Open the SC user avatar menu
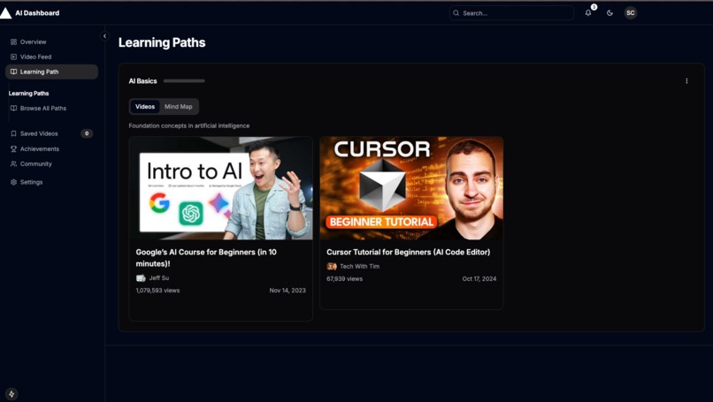Viewport: 713px width, 402px height. pyautogui.click(x=630, y=13)
